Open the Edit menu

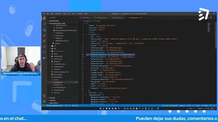[x=52, y=14]
